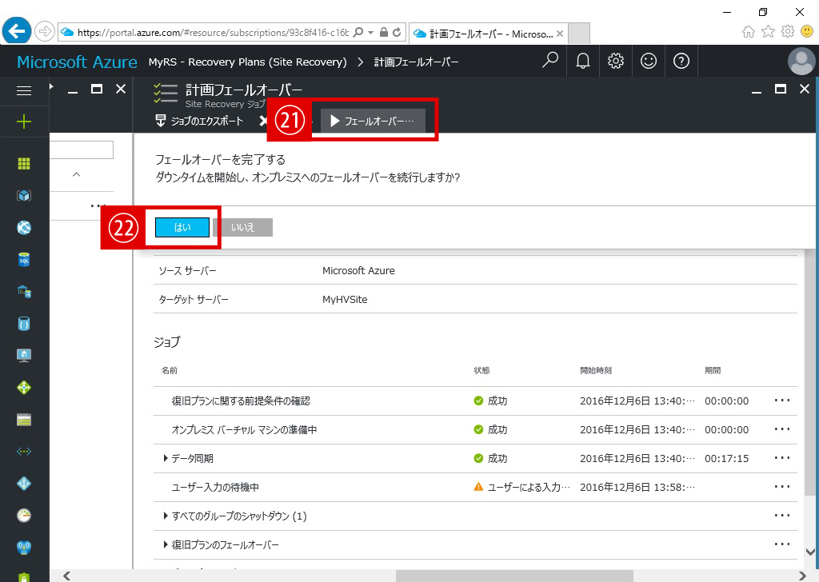This screenshot has width=819, height=582.
Task: Click the Azure portal search magnifier icon
Action: (x=550, y=61)
